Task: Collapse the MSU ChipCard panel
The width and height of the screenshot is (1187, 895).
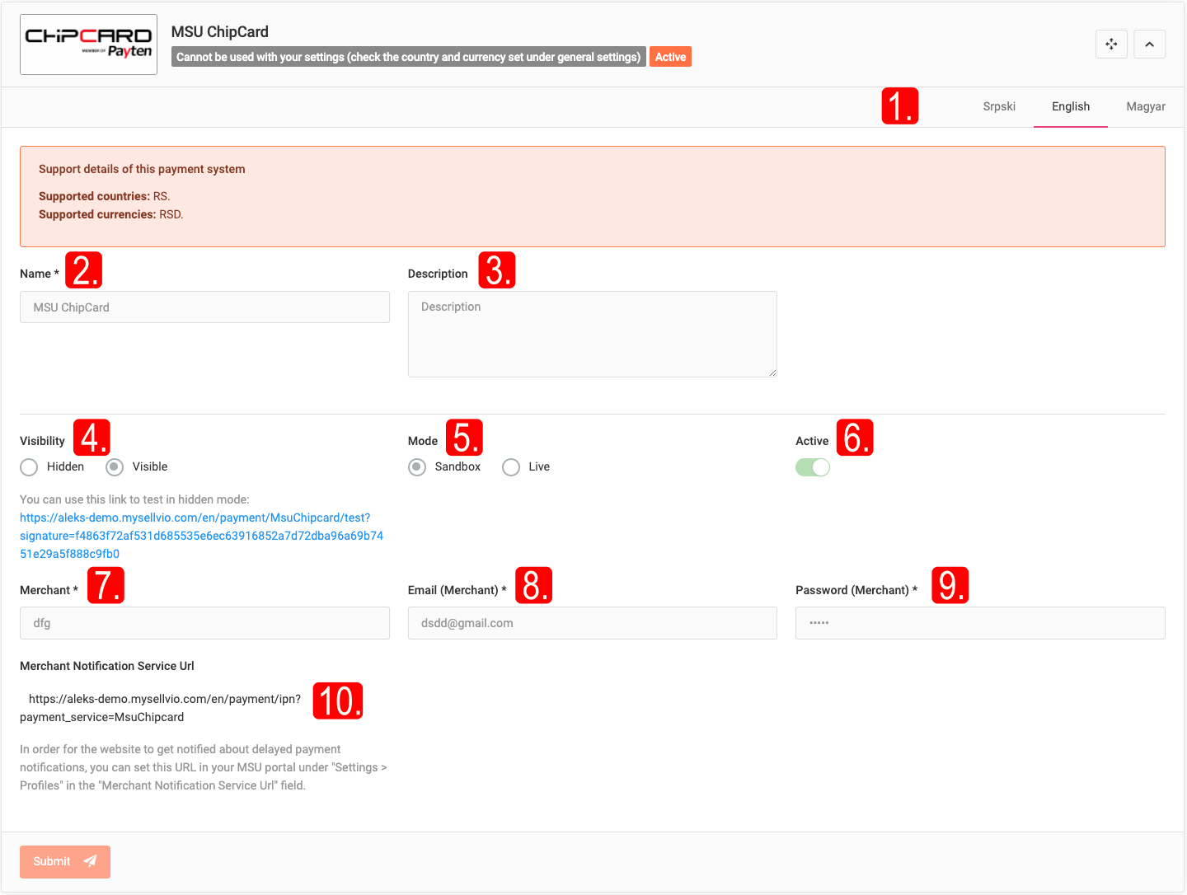Action: coord(1149,45)
